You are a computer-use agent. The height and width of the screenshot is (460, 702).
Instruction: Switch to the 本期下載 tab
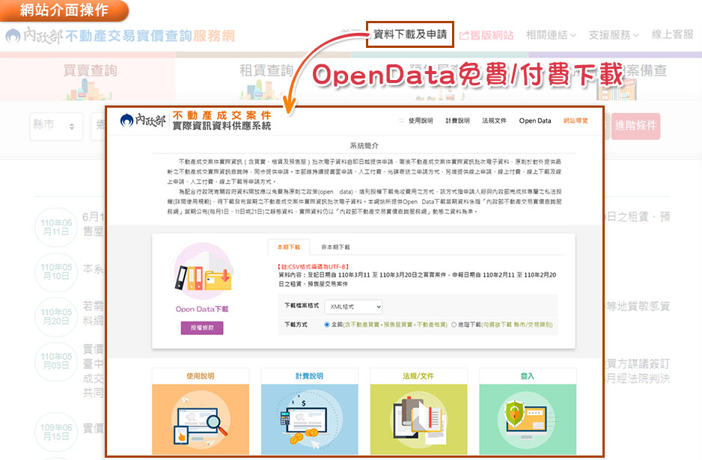[288, 247]
